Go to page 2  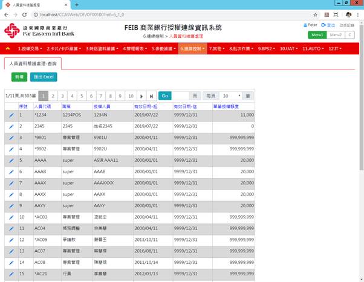(53, 96)
